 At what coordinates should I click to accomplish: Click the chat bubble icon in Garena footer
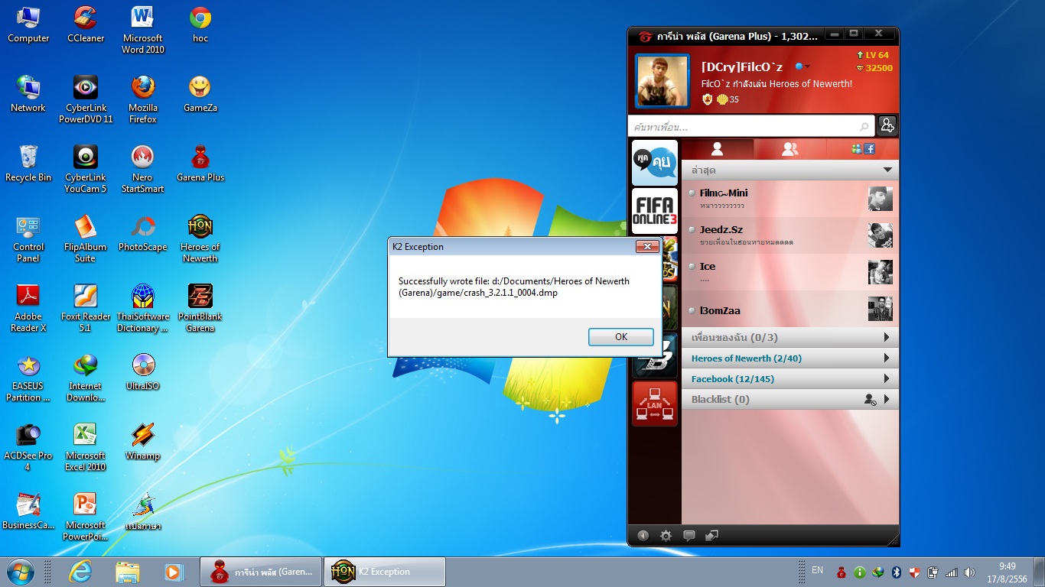point(689,536)
